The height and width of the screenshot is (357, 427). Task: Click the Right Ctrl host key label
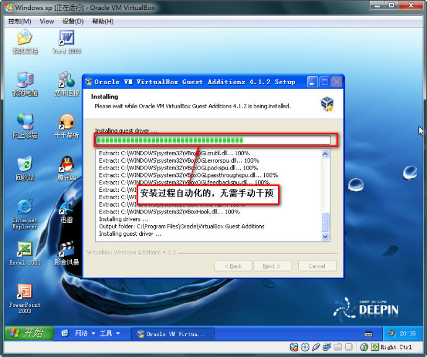396,347
